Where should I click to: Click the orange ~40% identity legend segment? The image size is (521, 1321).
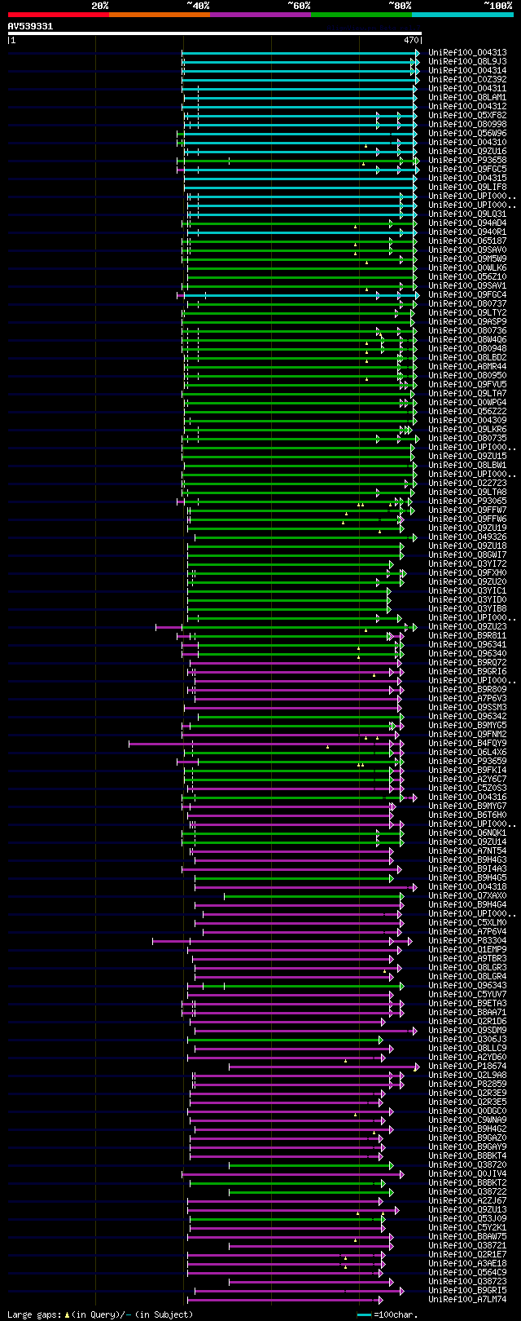click(x=159, y=15)
